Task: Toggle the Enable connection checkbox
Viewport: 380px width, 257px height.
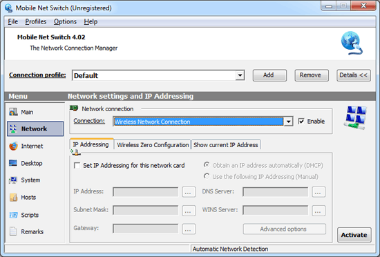Action: click(x=301, y=121)
